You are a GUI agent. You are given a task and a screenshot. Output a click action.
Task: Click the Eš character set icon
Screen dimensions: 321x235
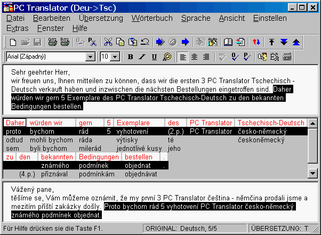[x=274, y=57]
